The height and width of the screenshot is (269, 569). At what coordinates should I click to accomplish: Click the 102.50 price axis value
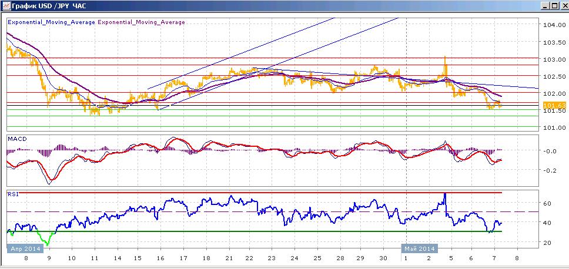coord(555,76)
